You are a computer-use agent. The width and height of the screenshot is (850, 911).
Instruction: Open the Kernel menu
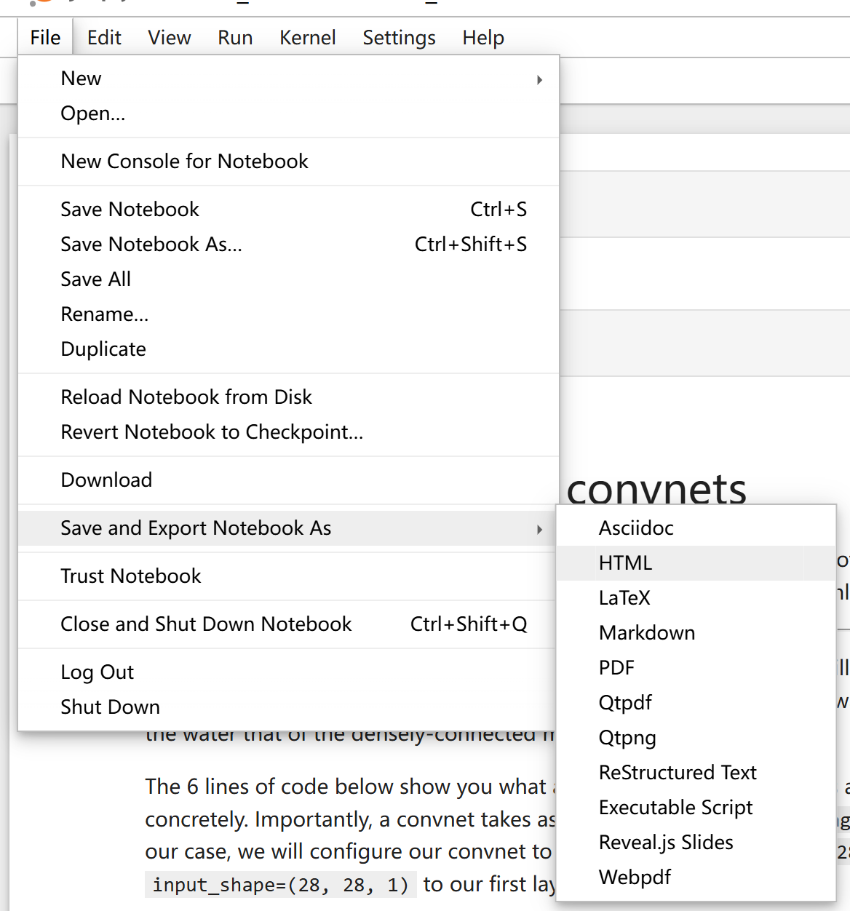(307, 37)
